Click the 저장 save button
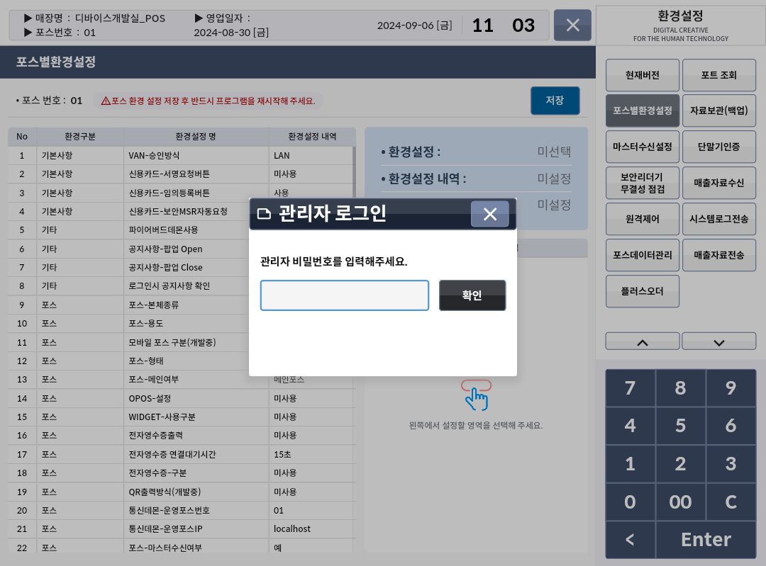 point(555,101)
